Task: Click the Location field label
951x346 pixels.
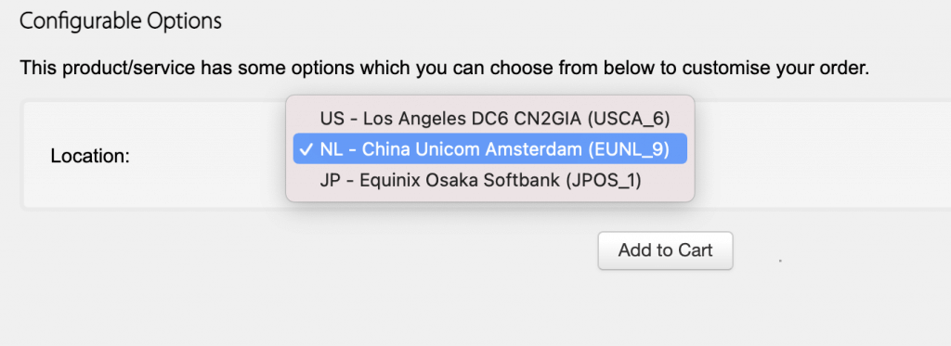Action: tap(90, 157)
